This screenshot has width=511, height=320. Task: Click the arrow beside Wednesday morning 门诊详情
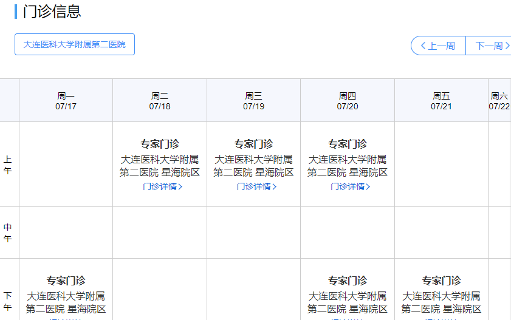click(x=275, y=187)
